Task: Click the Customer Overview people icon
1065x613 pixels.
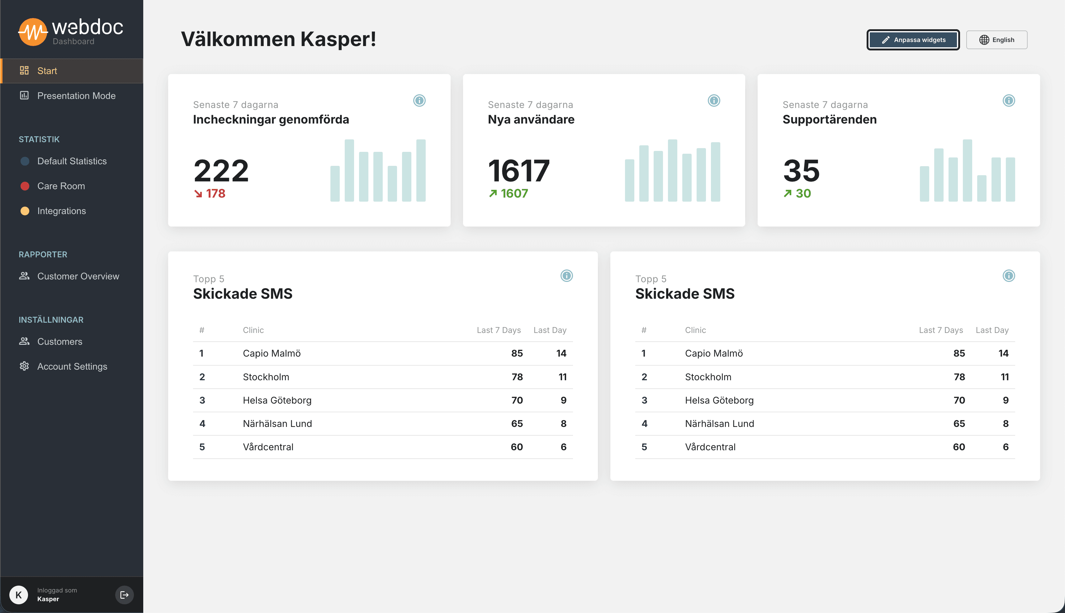Action: tap(24, 276)
